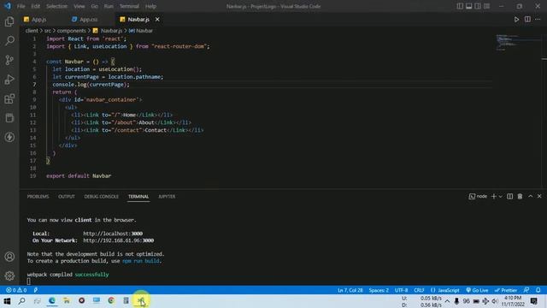Open the Terminal menu
The height and width of the screenshot is (308, 547).
click(x=129, y=6)
